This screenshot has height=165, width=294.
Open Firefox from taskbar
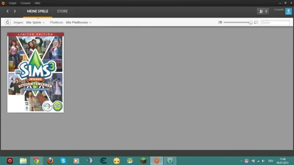[50, 161]
